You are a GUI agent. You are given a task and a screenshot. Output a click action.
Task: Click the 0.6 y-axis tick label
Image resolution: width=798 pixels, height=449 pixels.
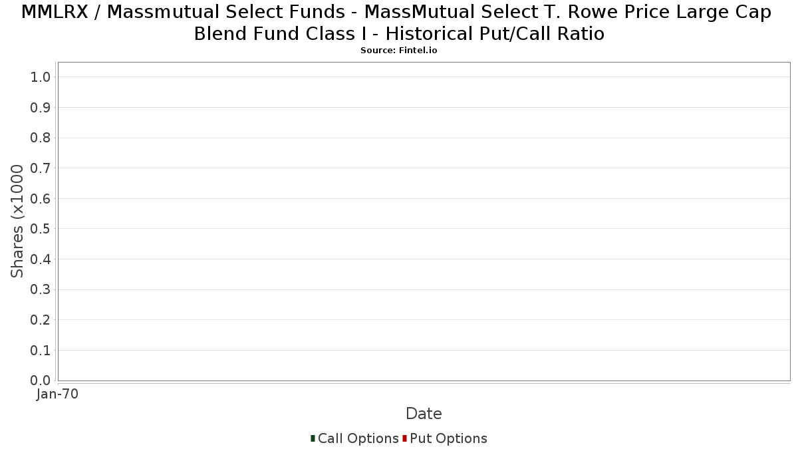(x=41, y=199)
